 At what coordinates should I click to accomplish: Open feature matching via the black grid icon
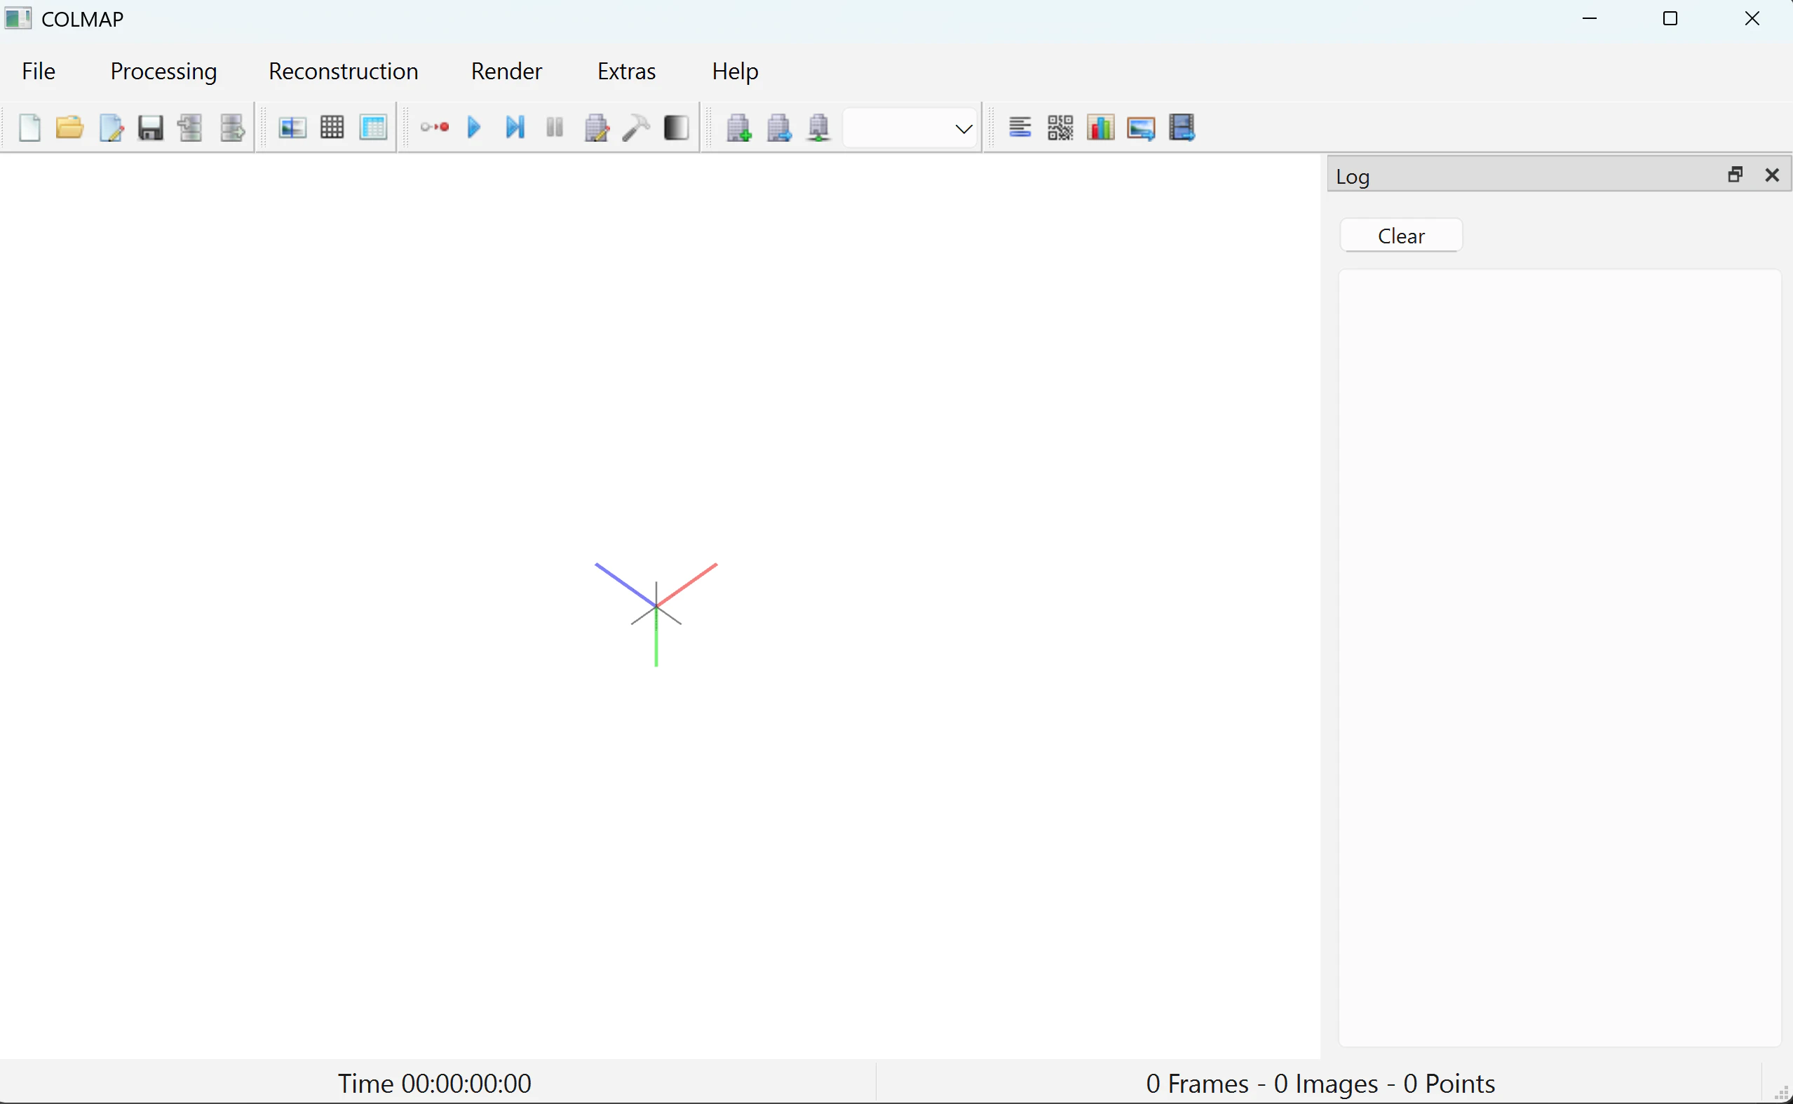332,128
